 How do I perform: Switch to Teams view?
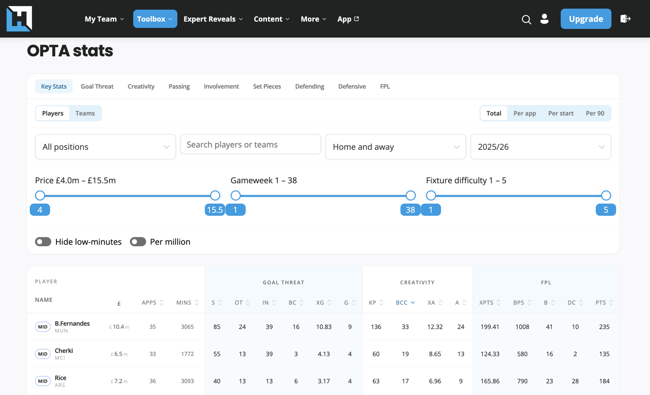click(x=85, y=113)
